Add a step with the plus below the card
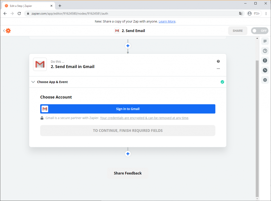 tap(128, 154)
